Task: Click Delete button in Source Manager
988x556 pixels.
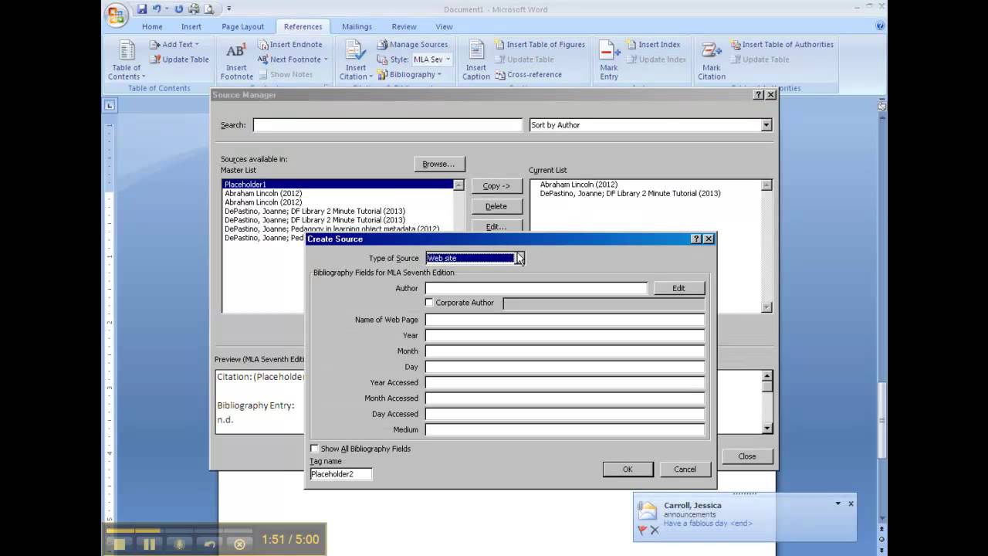Action: 496,206
